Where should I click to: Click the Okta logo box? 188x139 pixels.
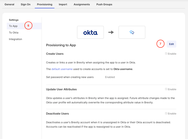[90, 33]
